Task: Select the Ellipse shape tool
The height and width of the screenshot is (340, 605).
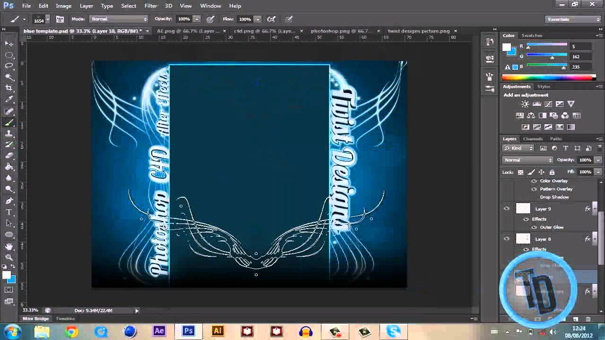Action: 9,235
